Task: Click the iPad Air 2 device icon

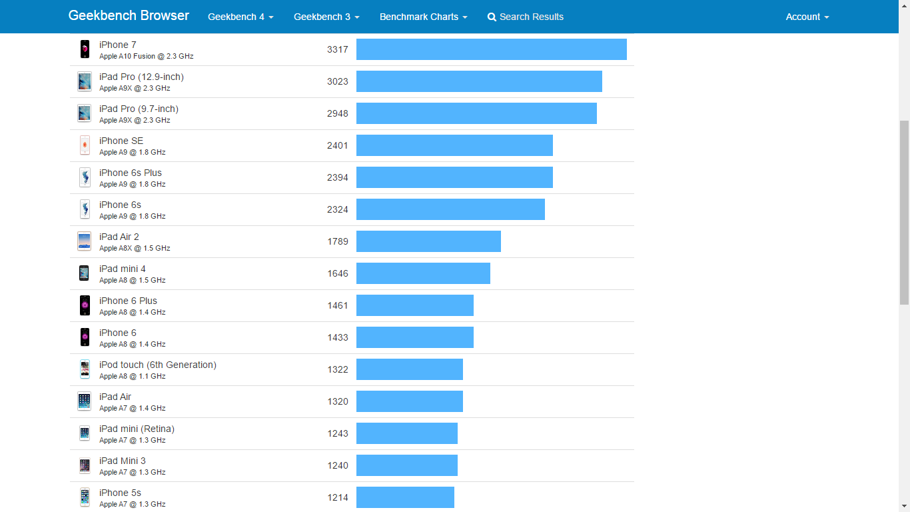Action: click(x=85, y=241)
